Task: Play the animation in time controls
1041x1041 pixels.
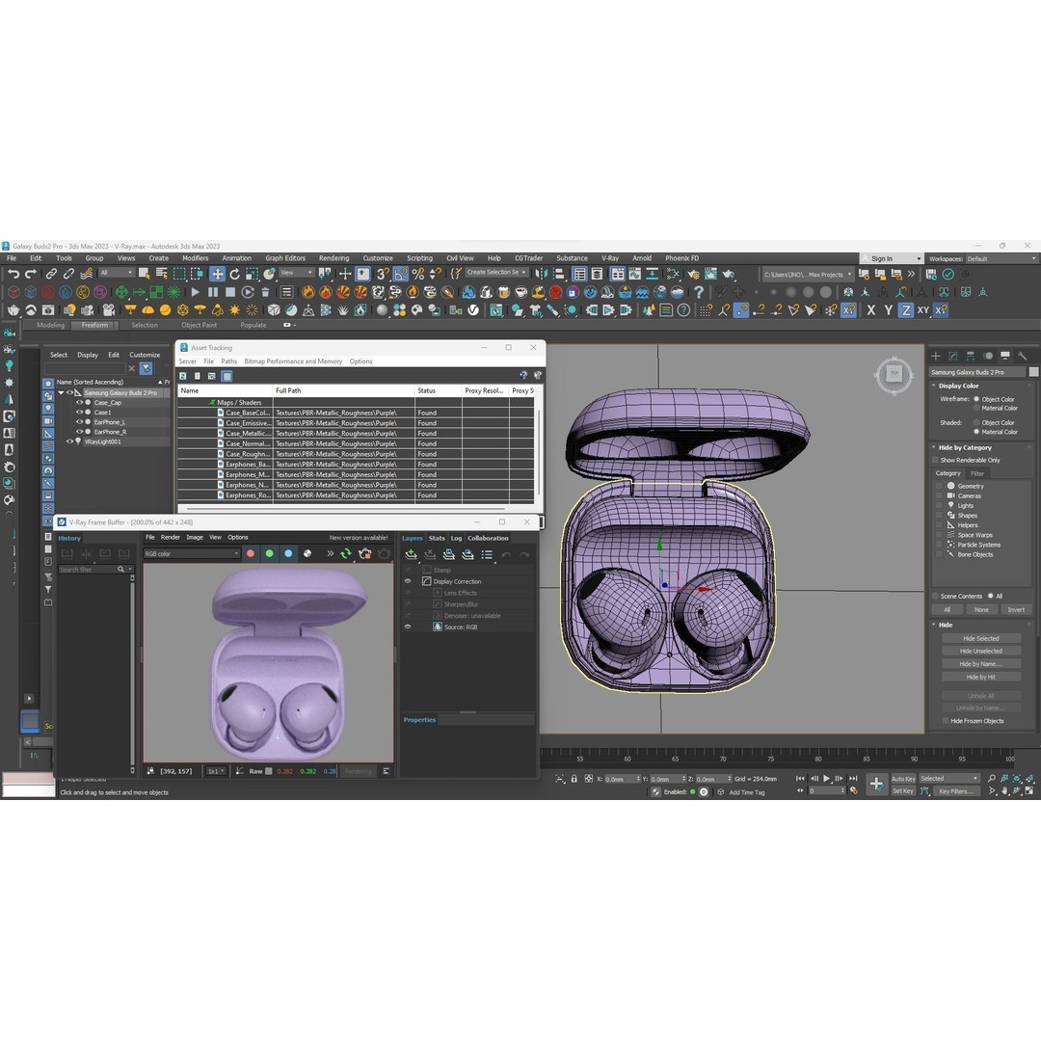Action: point(827,778)
